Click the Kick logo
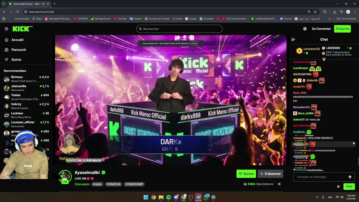This screenshot has width=359, height=202. pyautogui.click(x=22, y=29)
